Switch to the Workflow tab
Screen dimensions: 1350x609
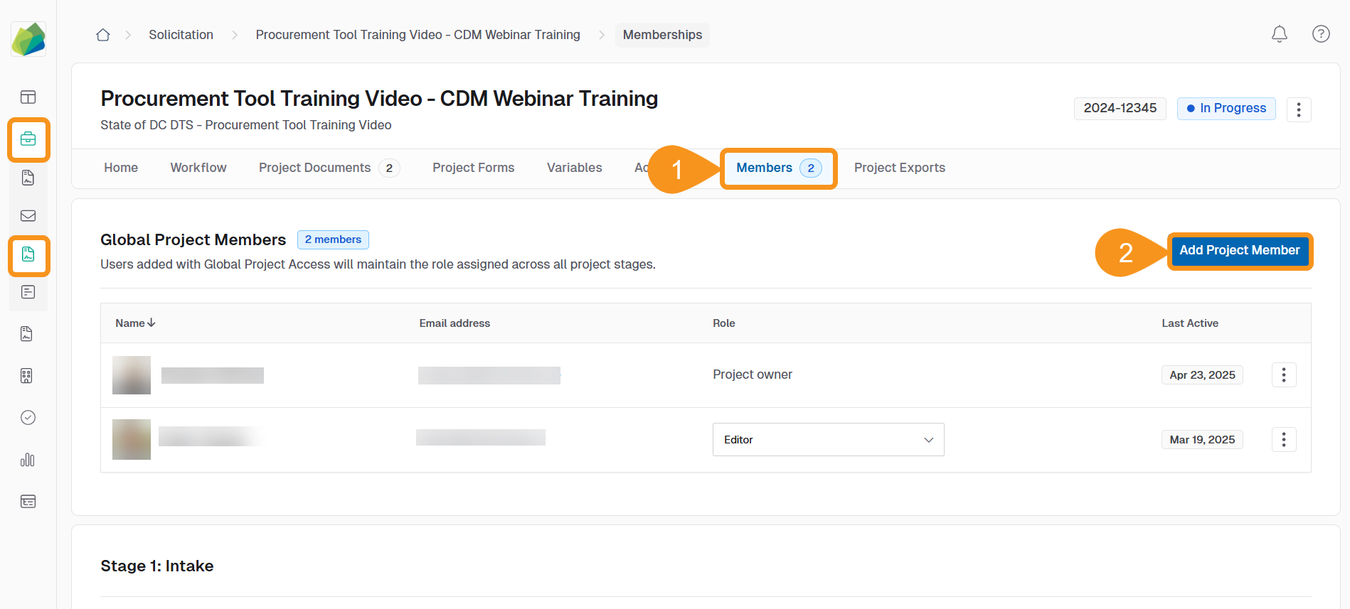point(198,168)
